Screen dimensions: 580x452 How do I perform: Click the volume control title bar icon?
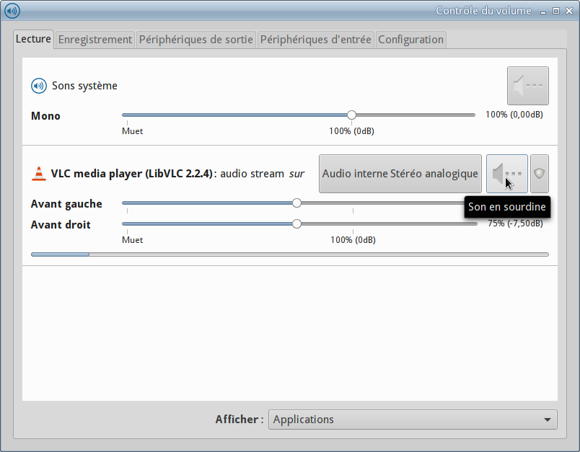point(12,11)
